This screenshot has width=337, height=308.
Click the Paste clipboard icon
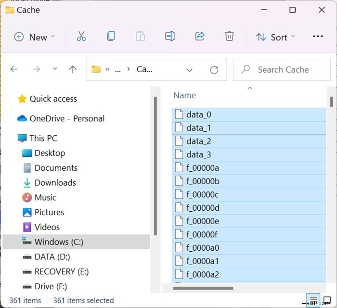pos(141,36)
